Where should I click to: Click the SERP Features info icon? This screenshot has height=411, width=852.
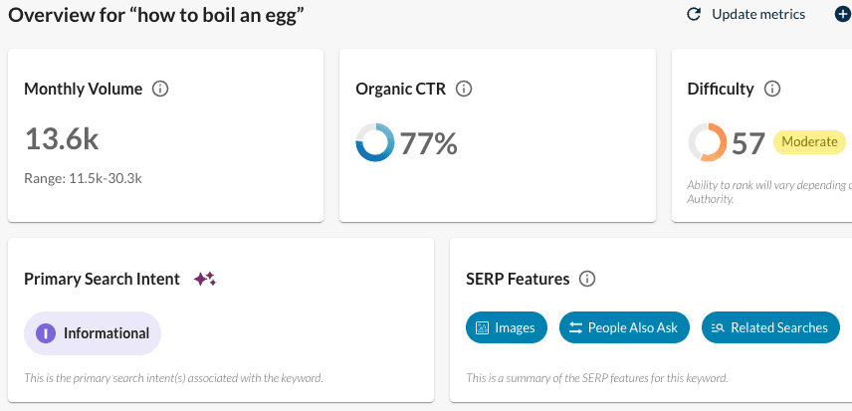point(587,279)
